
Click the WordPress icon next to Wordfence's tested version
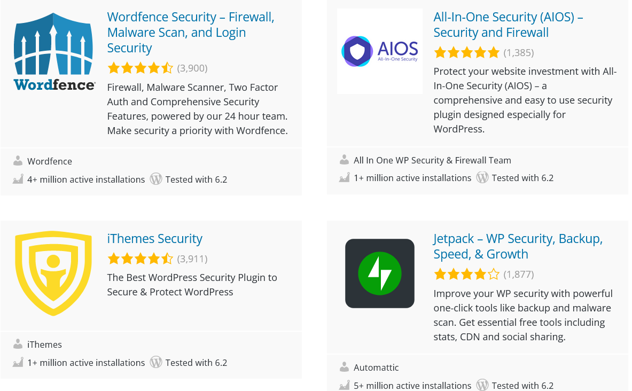[156, 179]
